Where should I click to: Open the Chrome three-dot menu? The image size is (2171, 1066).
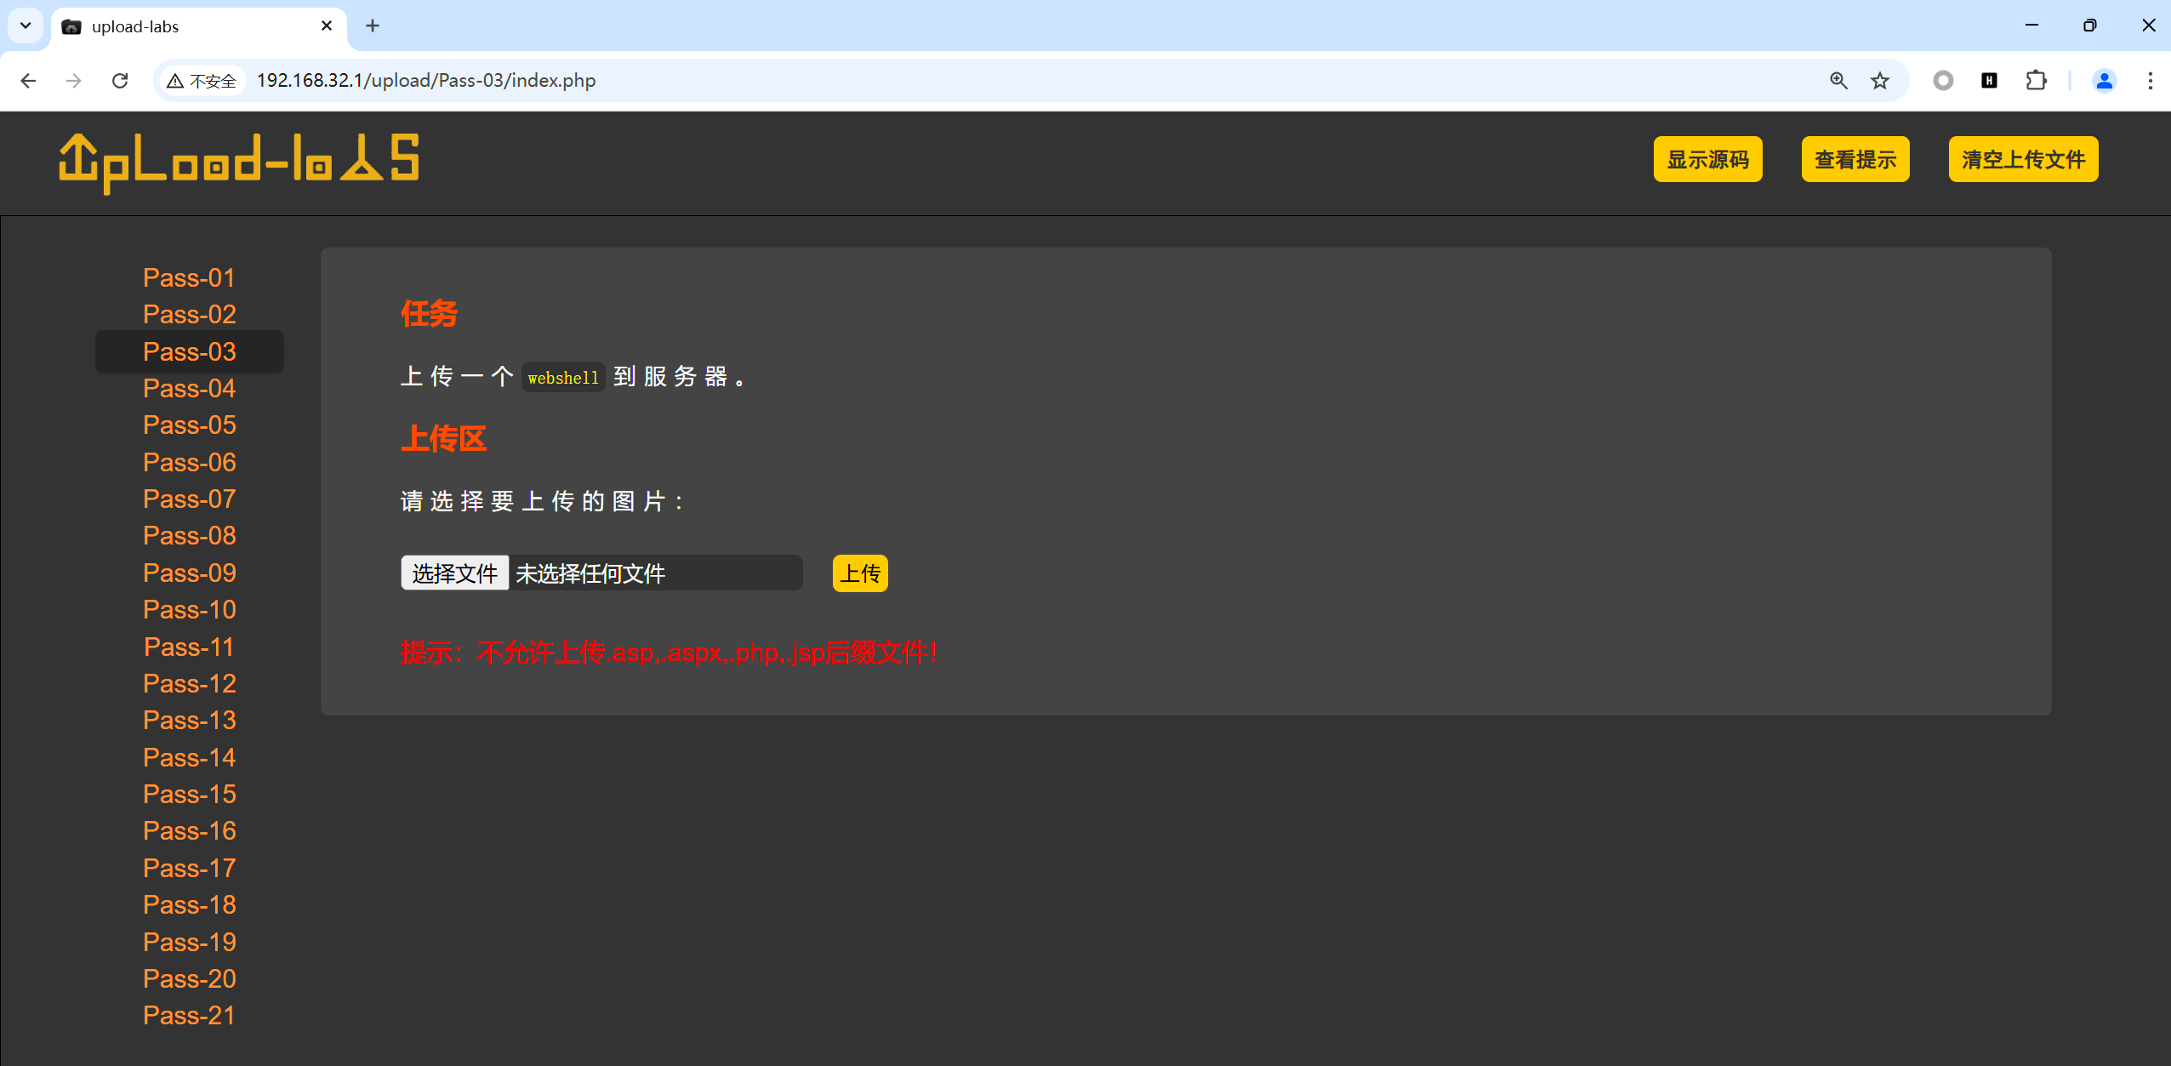coord(2150,81)
